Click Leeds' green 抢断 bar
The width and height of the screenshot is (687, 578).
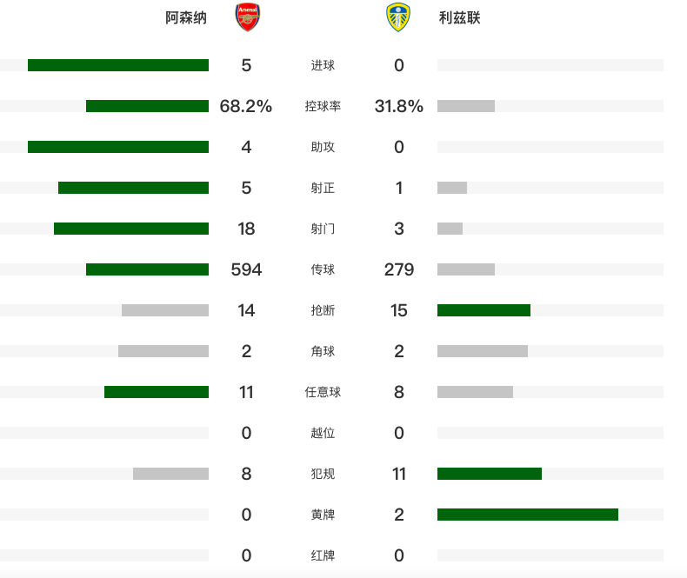[x=484, y=310]
